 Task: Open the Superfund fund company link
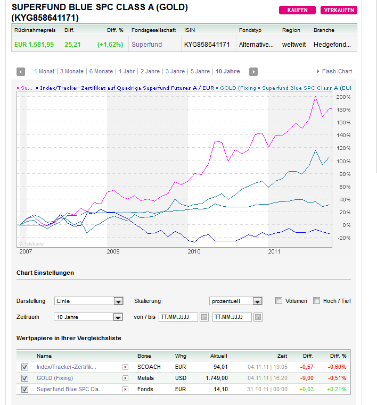147,45
